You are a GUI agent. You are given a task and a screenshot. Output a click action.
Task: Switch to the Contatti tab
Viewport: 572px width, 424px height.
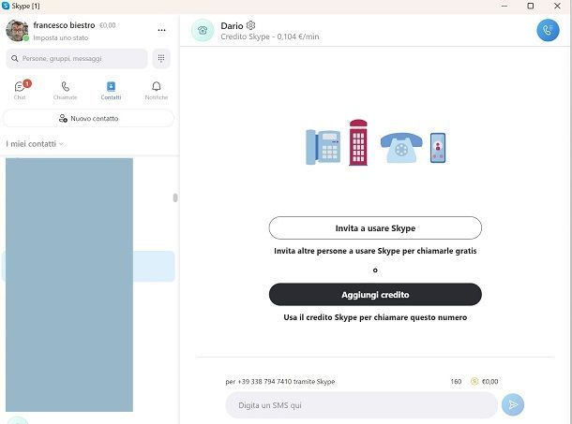[111, 91]
